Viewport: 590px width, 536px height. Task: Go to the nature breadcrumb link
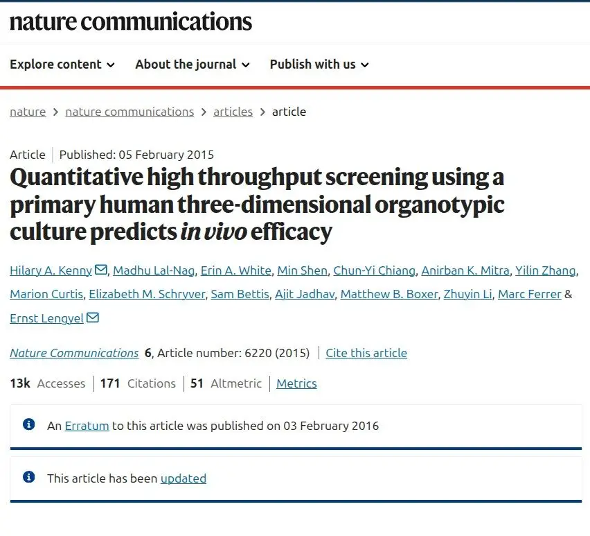click(28, 112)
